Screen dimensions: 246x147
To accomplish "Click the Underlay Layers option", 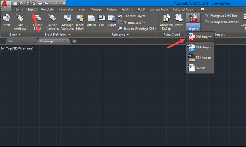I will (134, 16).
